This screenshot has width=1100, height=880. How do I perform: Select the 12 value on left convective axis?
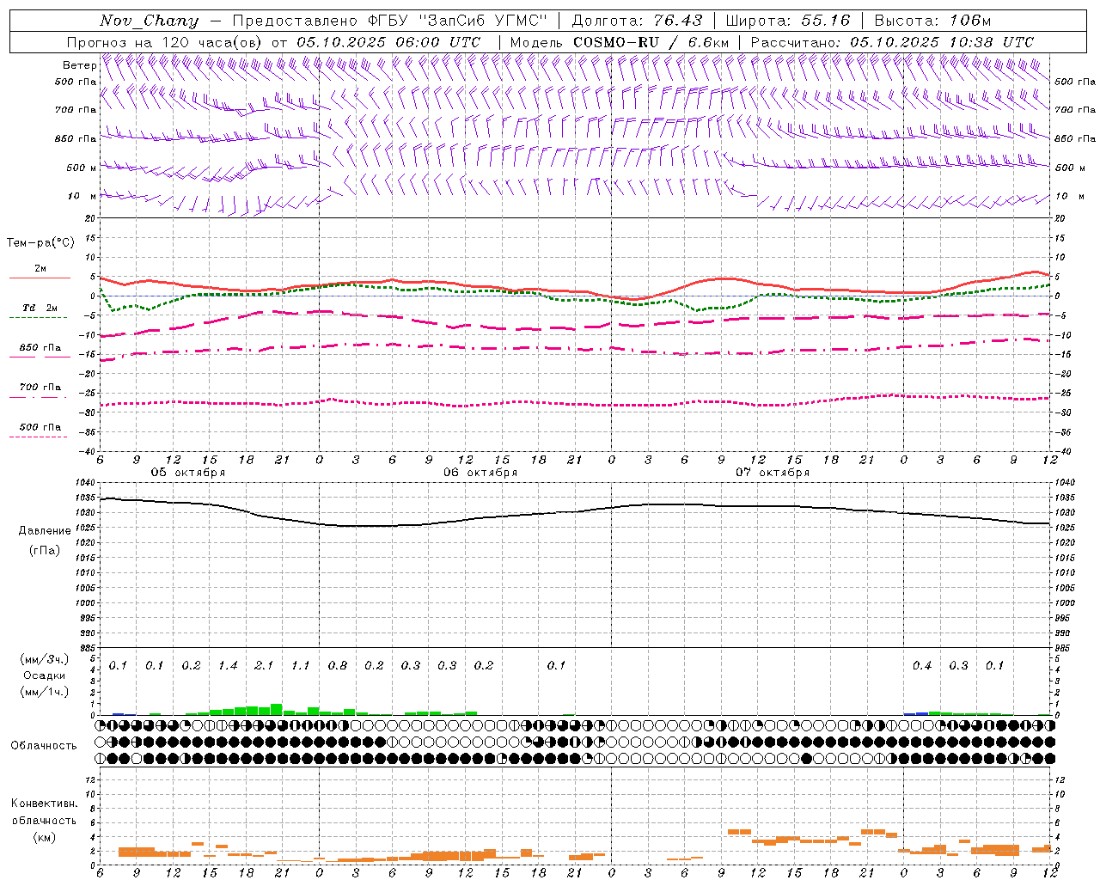tap(90, 780)
